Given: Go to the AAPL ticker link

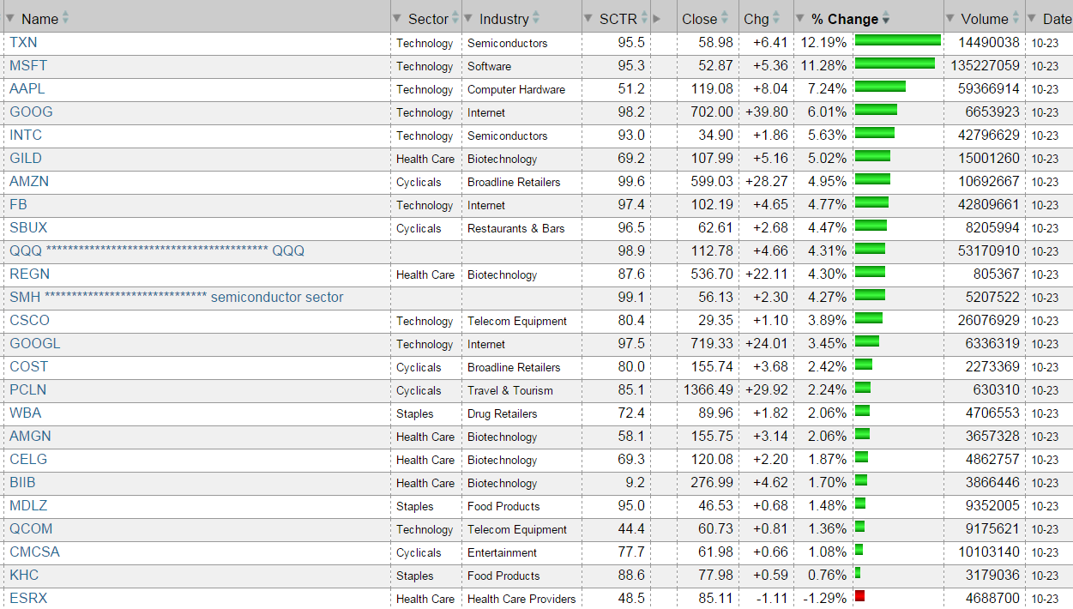Looking at the screenshot, I should click(x=27, y=88).
